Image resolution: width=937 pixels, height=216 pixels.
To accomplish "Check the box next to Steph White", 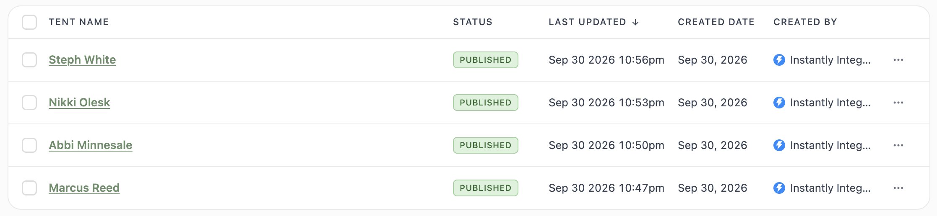I will pyautogui.click(x=29, y=60).
